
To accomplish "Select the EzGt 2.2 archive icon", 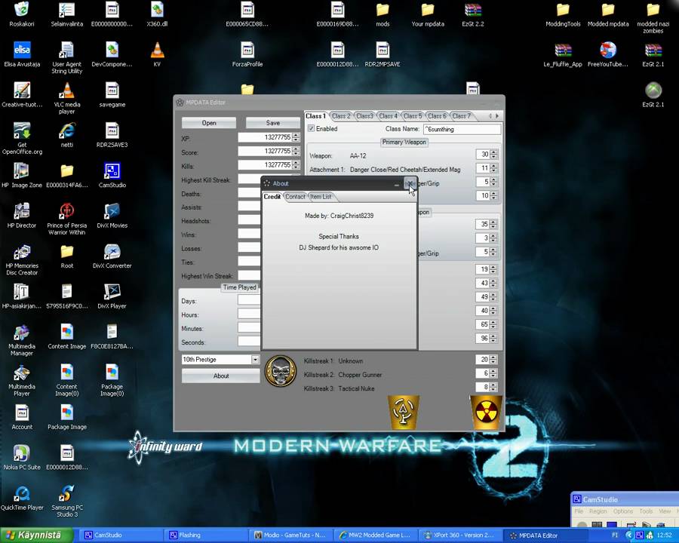I will 472,14.
